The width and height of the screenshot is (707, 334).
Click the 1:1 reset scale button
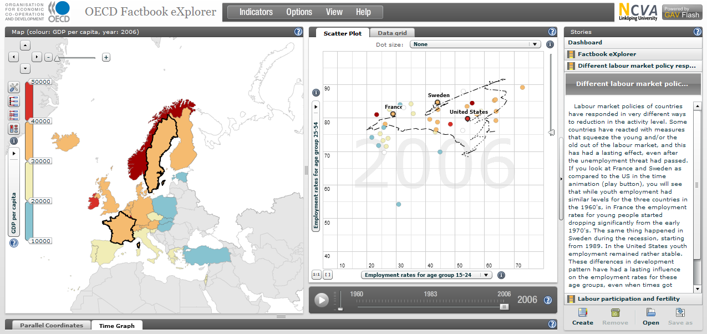(316, 275)
